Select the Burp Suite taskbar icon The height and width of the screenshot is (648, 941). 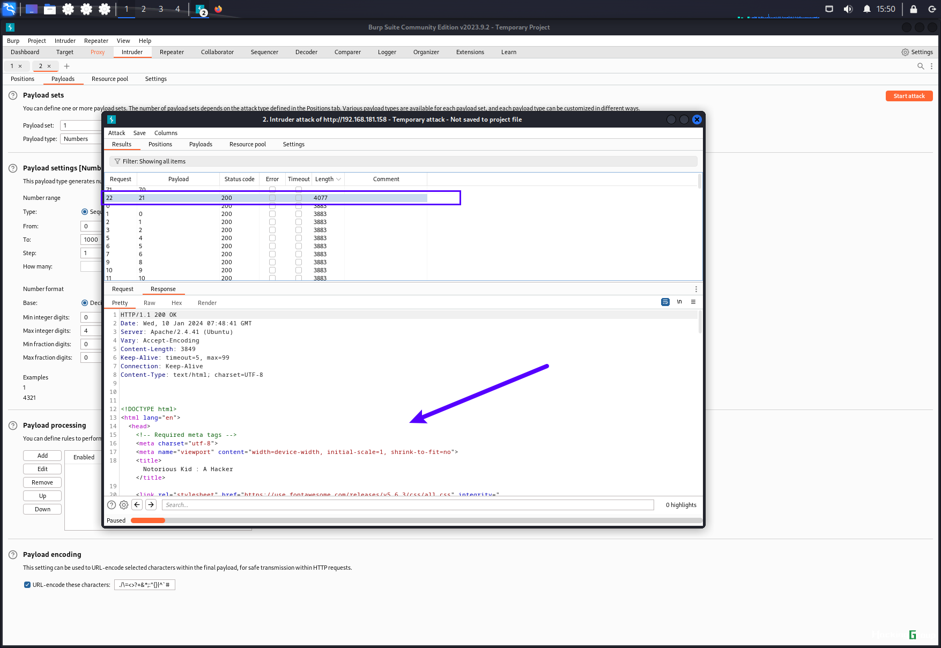click(x=201, y=10)
